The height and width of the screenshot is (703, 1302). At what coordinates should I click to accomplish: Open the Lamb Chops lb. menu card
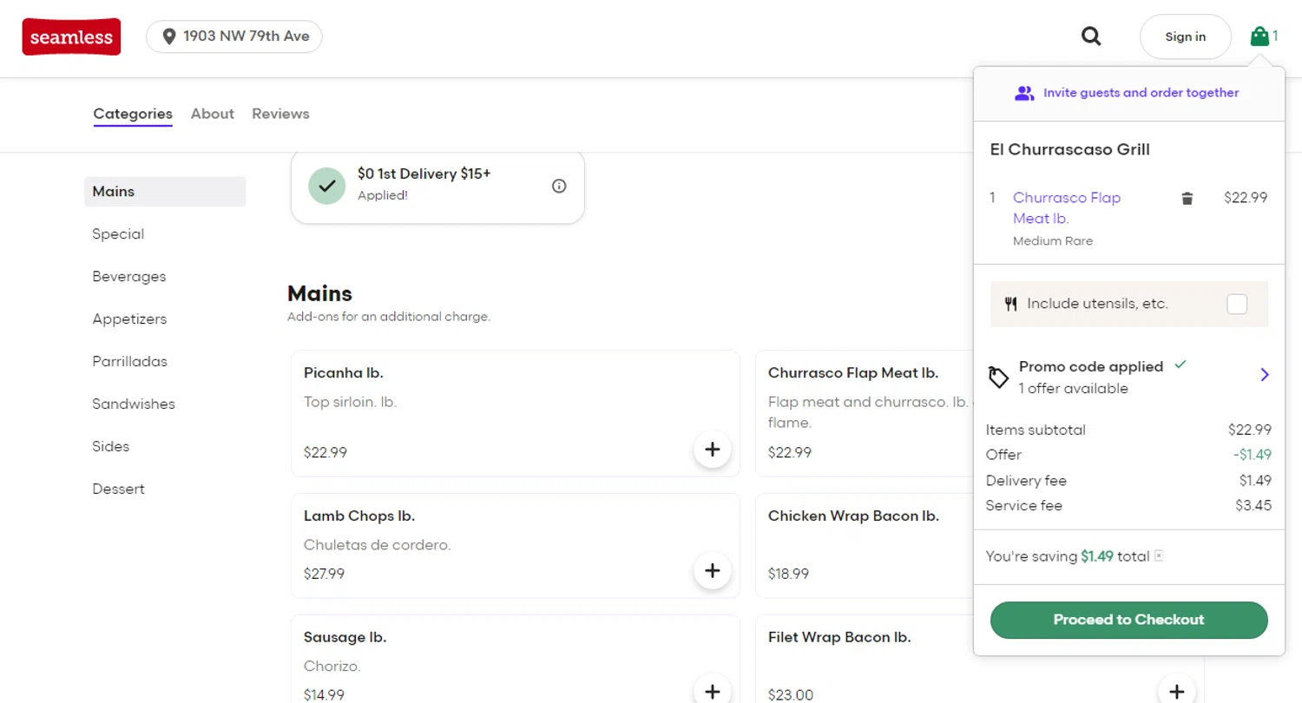click(x=516, y=546)
